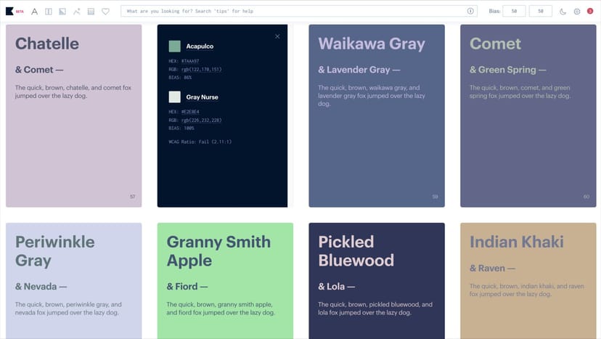Open favorites with the heart icon
This screenshot has width=601, height=339.
pyautogui.click(x=105, y=12)
